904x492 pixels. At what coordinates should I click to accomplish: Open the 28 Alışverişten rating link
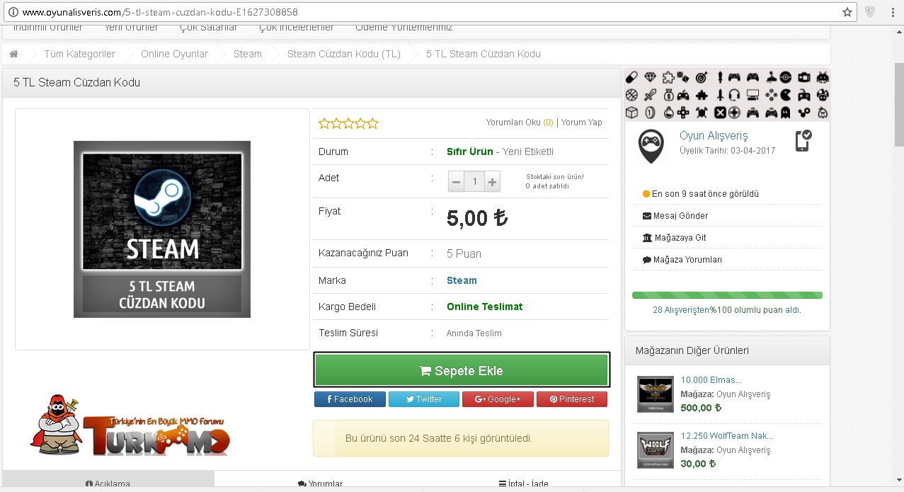pos(682,310)
